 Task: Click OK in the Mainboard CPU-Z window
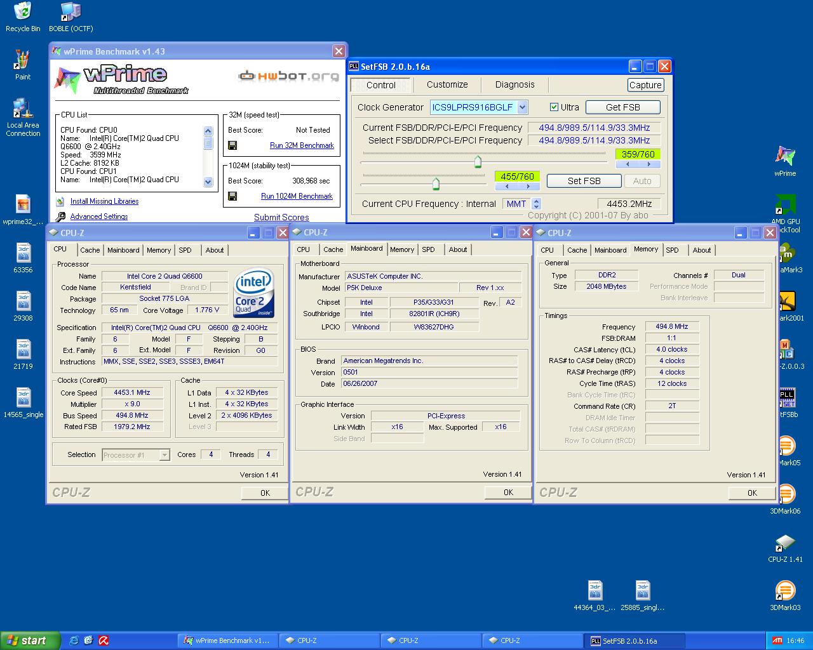pyautogui.click(x=508, y=492)
